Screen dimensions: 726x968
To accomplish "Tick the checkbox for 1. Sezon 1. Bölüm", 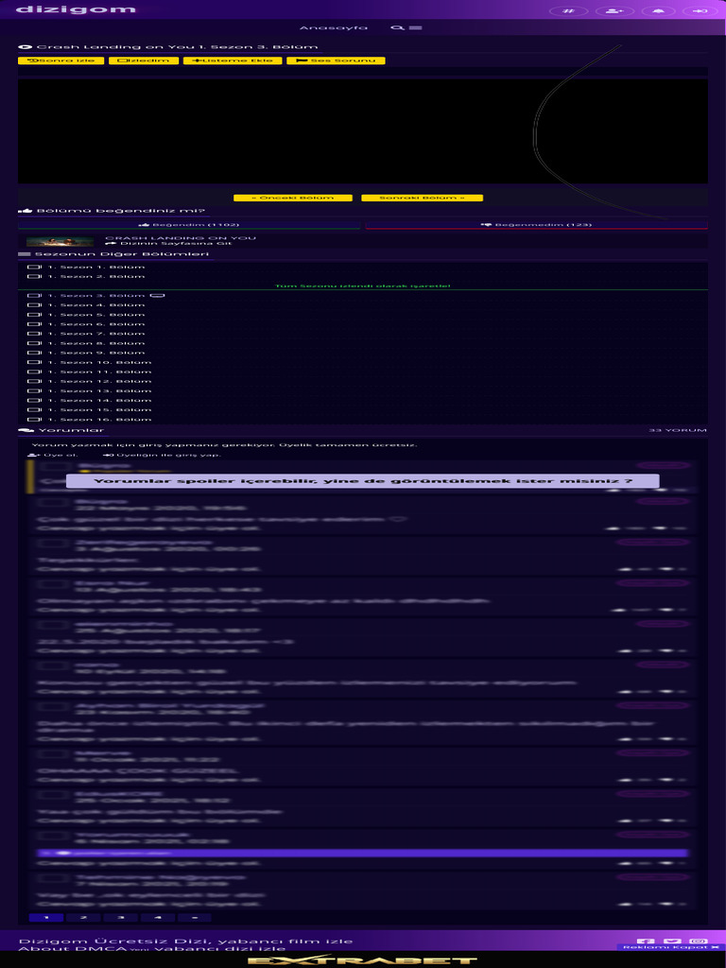I will click(34, 268).
